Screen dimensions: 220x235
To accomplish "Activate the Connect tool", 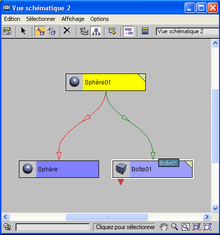I will coord(40,31).
